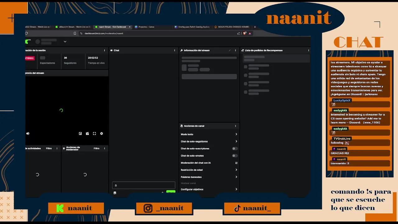Open the Acciones de moderador Filtro
The image size is (398, 224).
[96, 148]
